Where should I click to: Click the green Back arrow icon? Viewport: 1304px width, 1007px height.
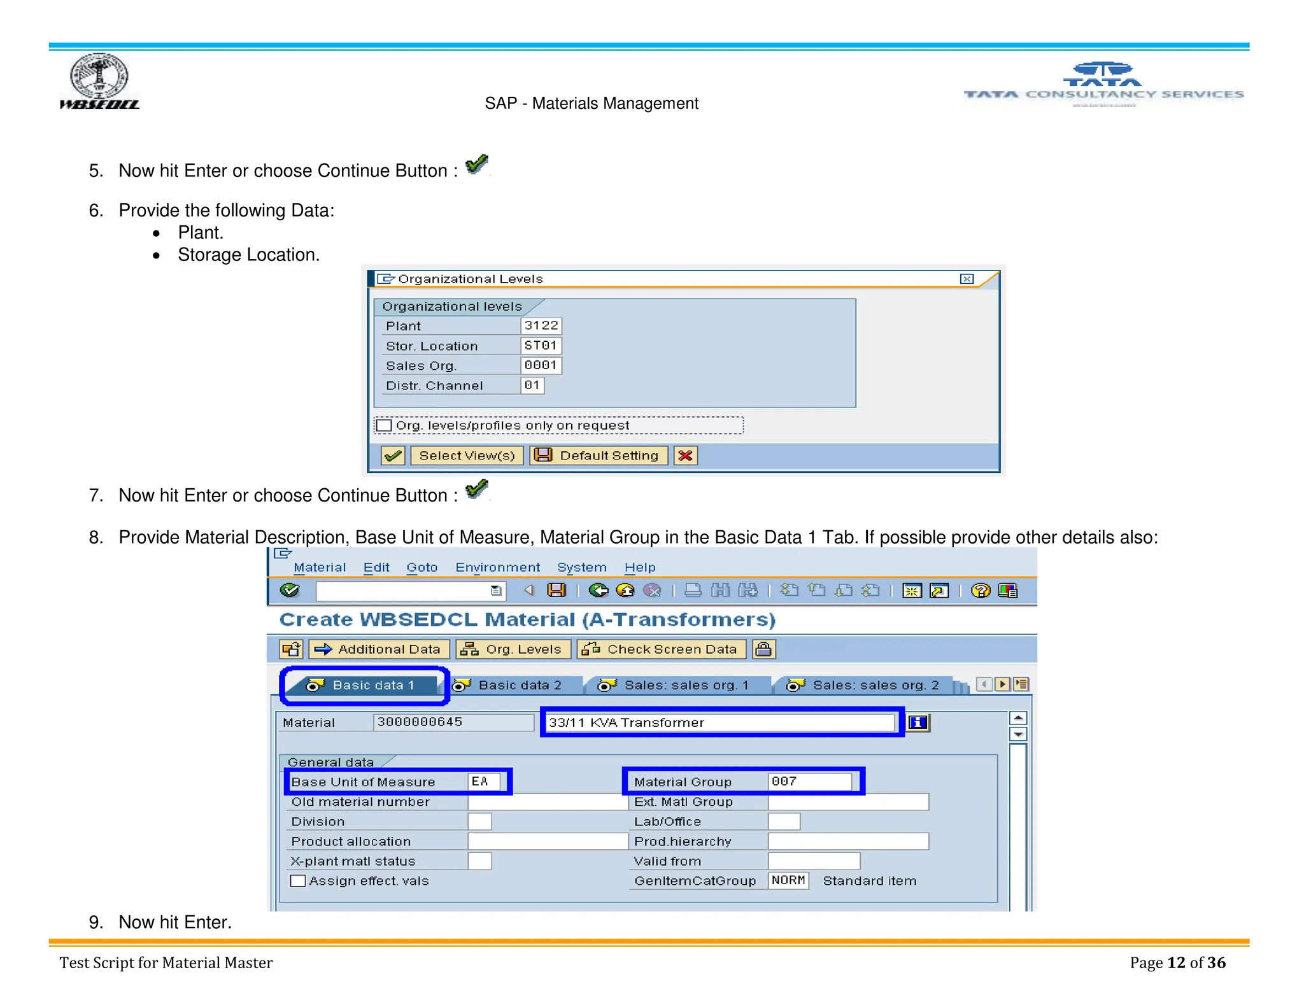click(598, 590)
